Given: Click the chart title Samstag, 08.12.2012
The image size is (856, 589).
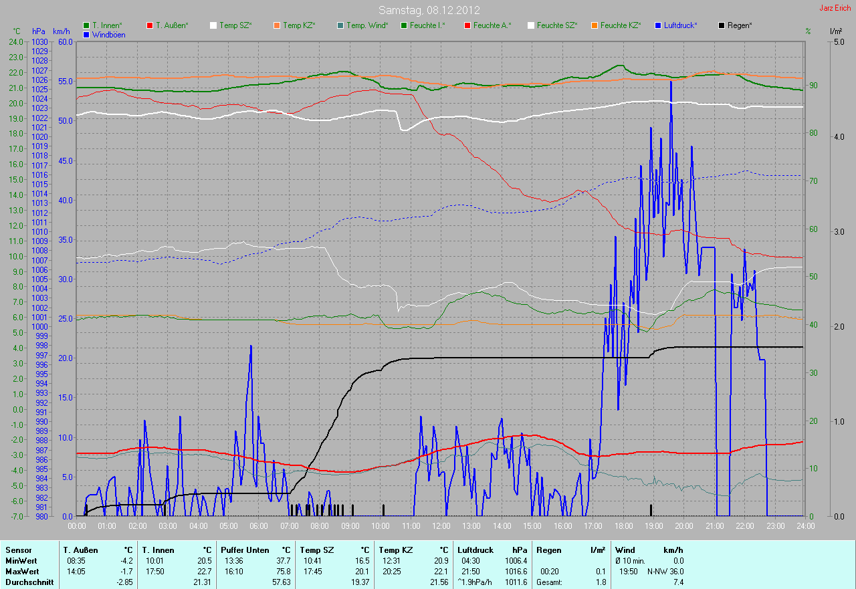Looking at the screenshot, I should pos(429,10).
